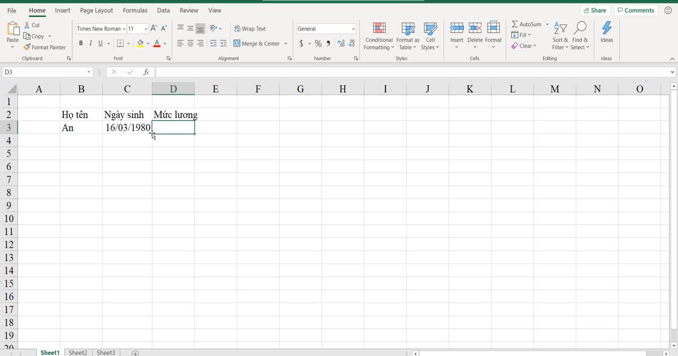Apply the Percent Style format
This screenshot has height=356, width=678.
click(x=318, y=42)
